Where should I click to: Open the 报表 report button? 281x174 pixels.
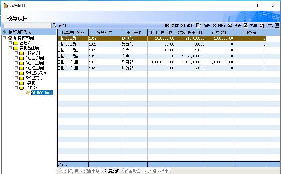[x=266, y=26]
